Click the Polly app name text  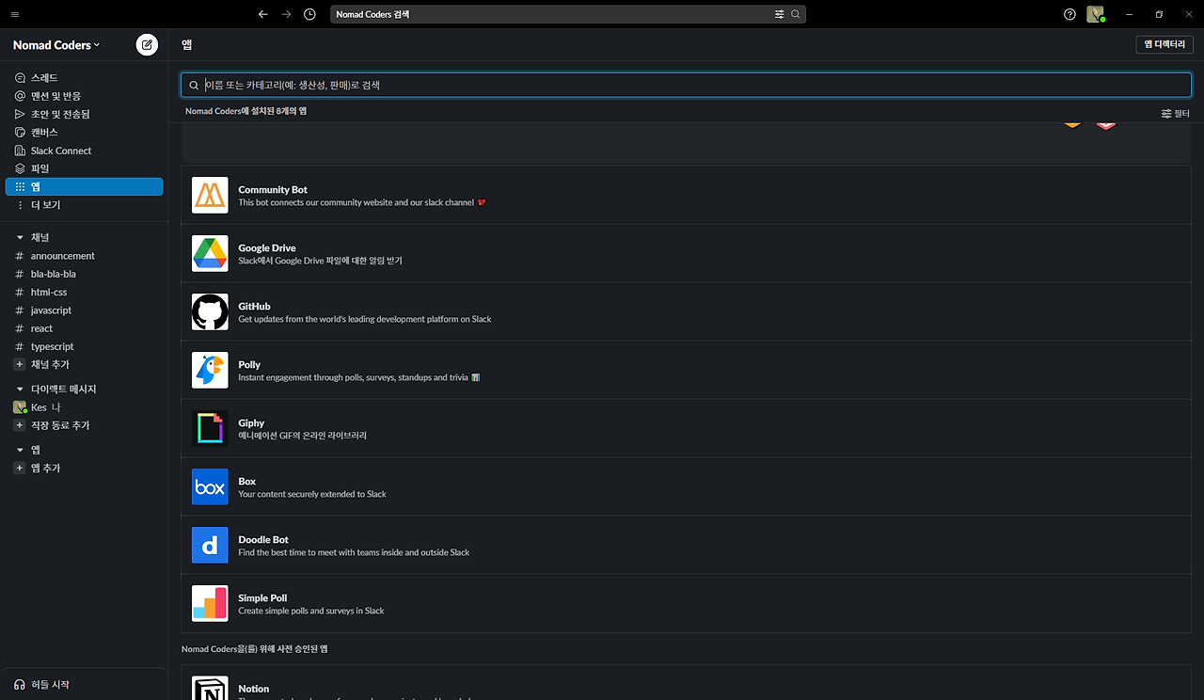click(249, 365)
